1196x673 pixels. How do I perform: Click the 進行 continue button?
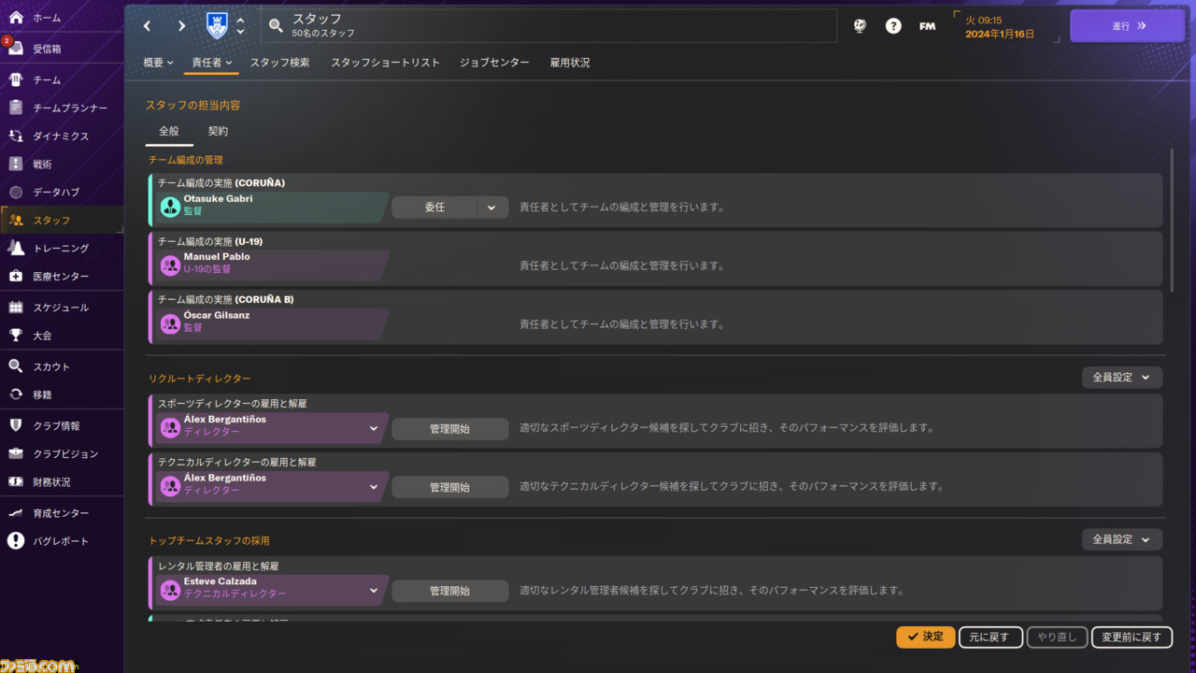[1127, 26]
